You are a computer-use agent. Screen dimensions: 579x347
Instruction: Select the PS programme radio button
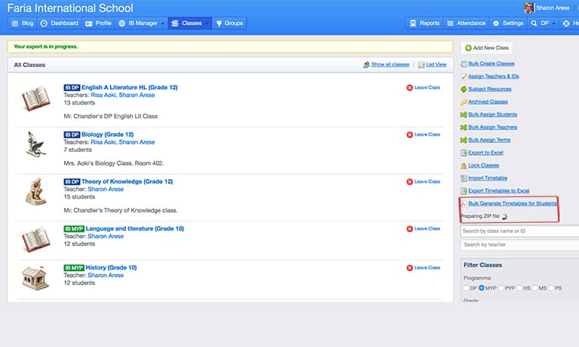point(551,288)
